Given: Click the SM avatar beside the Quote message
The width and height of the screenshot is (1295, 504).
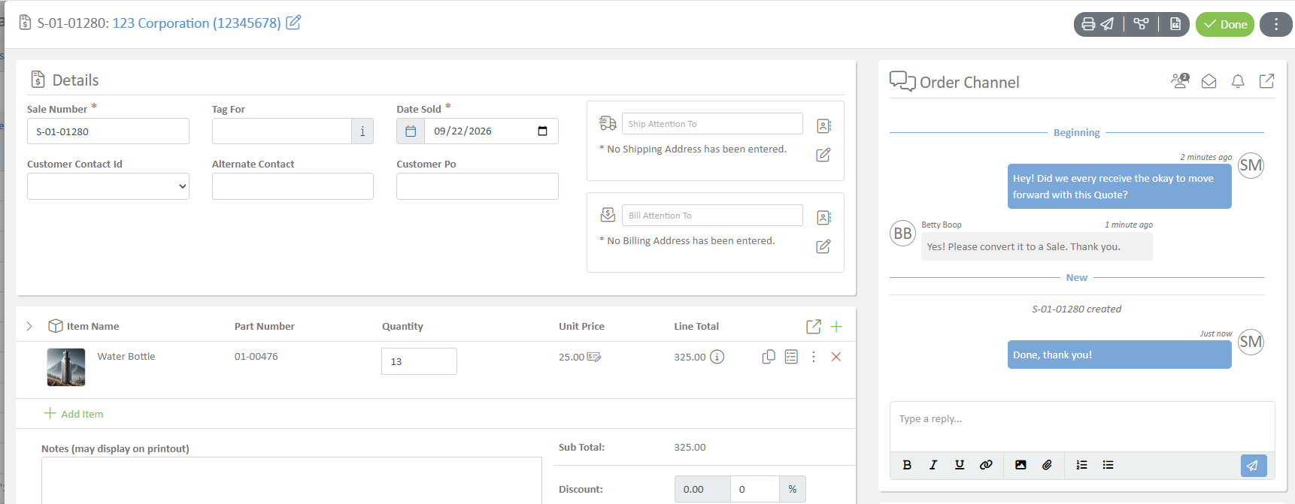Looking at the screenshot, I should tap(1251, 165).
